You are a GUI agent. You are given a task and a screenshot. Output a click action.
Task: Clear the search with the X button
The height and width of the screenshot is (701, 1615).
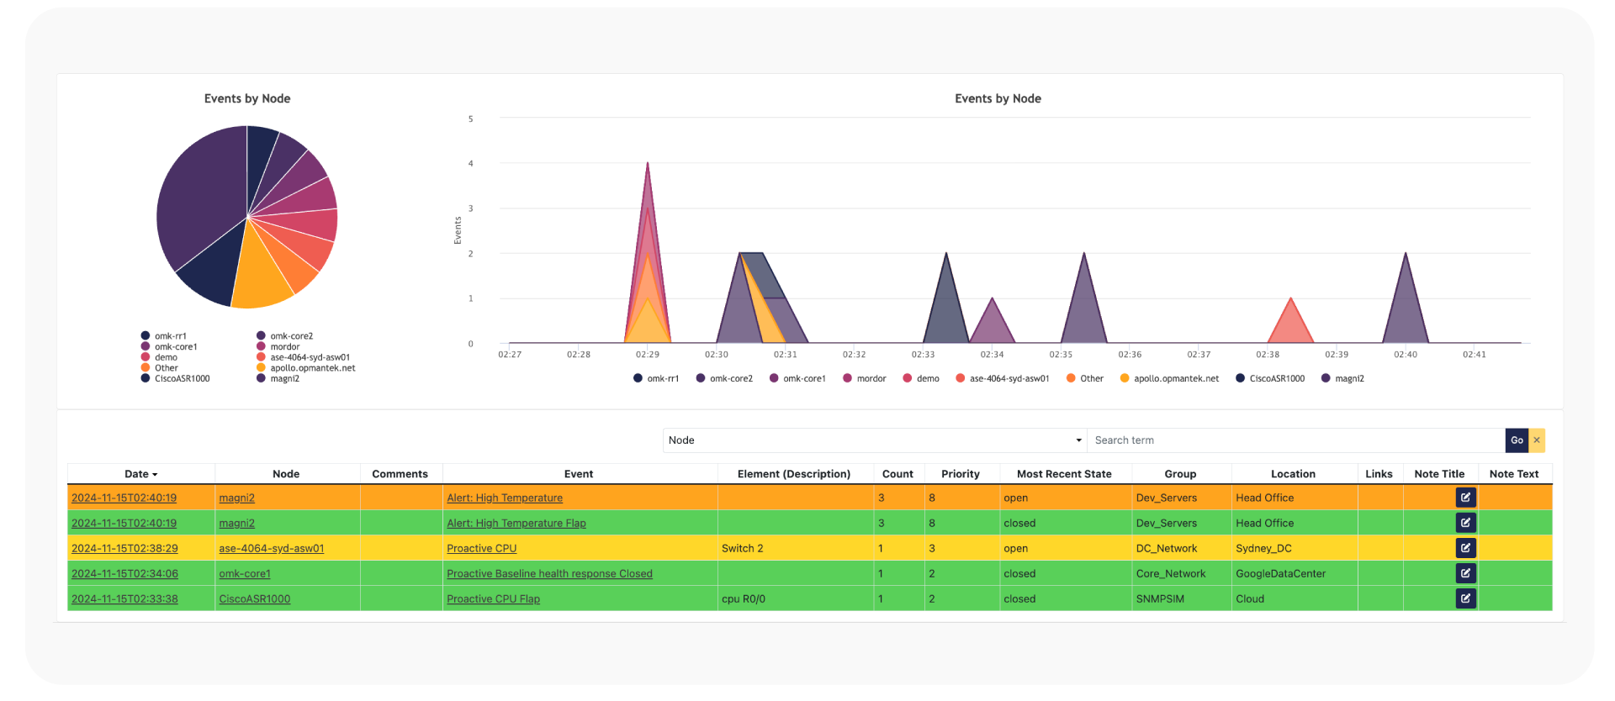coord(1537,440)
